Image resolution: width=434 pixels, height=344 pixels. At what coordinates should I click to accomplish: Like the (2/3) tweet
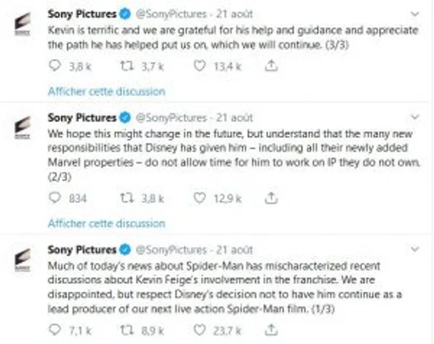pos(200,198)
